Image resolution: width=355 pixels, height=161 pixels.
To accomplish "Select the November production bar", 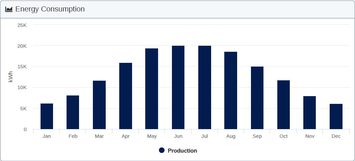I will click(x=309, y=113).
